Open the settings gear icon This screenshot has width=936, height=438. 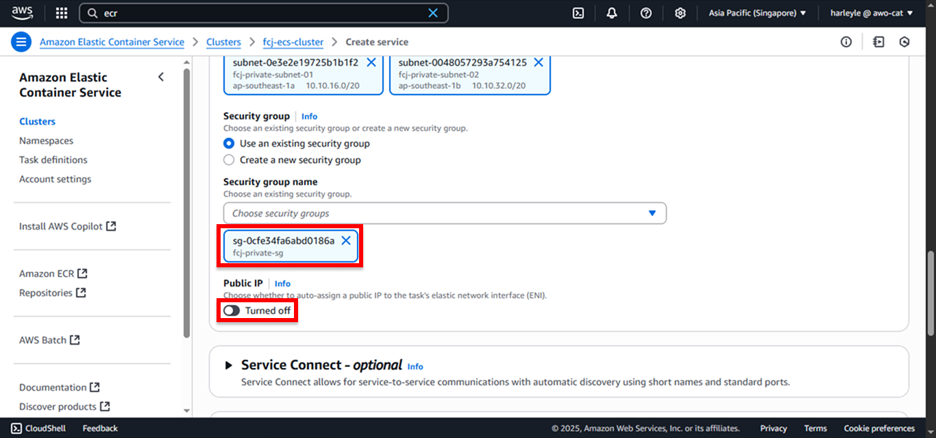pos(680,13)
